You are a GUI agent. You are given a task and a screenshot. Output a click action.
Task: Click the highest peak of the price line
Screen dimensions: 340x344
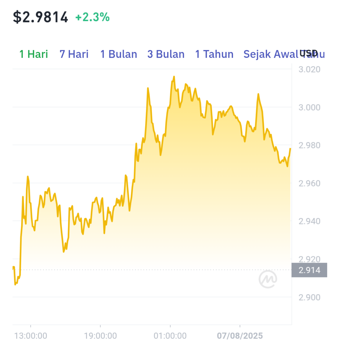click(174, 77)
